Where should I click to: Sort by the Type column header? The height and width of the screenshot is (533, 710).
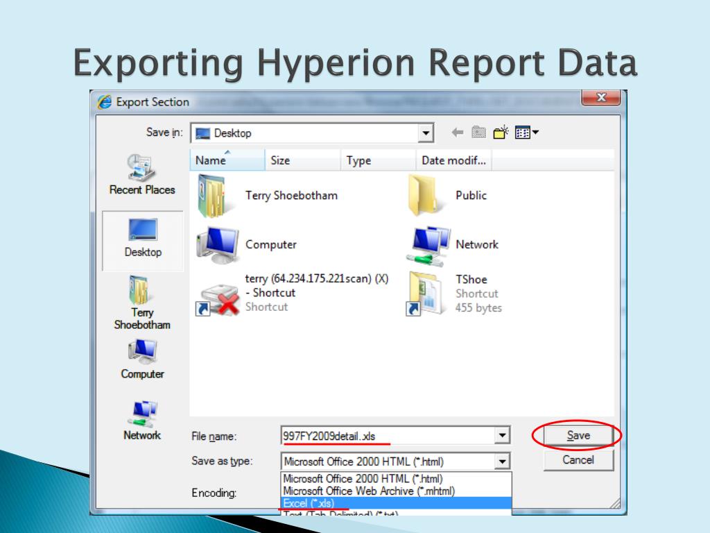(x=379, y=160)
